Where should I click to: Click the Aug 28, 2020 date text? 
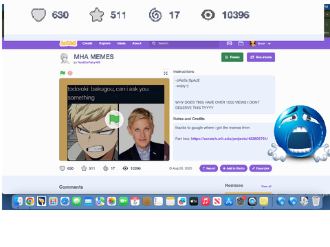click(182, 168)
